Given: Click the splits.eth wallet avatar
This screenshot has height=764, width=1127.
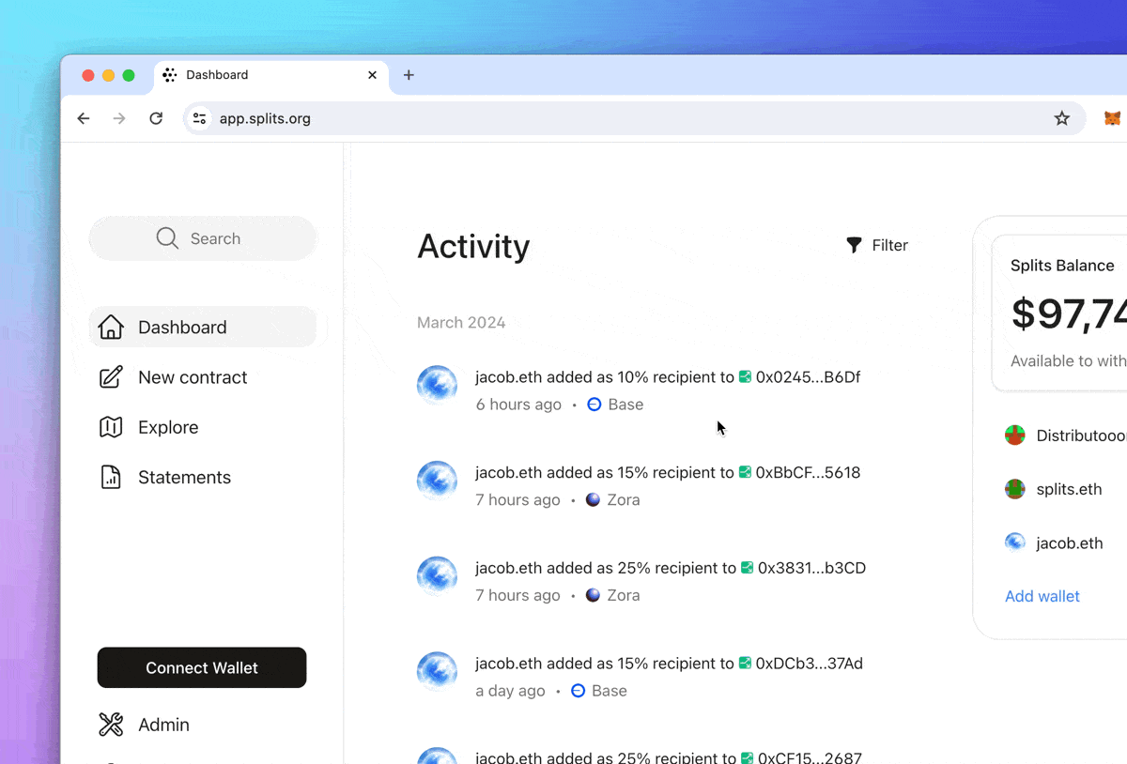Looking at the screenshot, I should pyautogui.click(x=1015, y=489).
